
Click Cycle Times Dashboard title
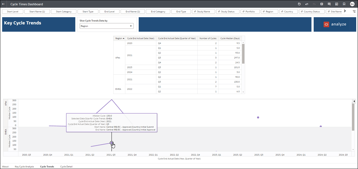click(x=27, y=4)
